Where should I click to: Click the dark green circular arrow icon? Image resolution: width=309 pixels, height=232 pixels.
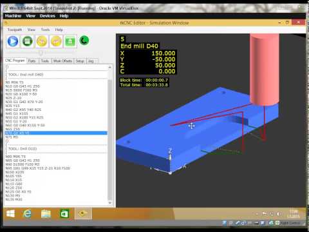[84, 41]
